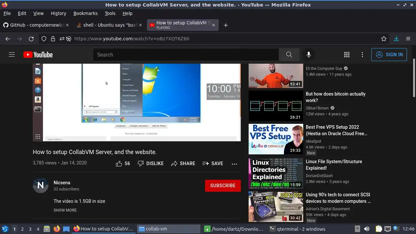Close the CollabVM YouTube tab

213,25
